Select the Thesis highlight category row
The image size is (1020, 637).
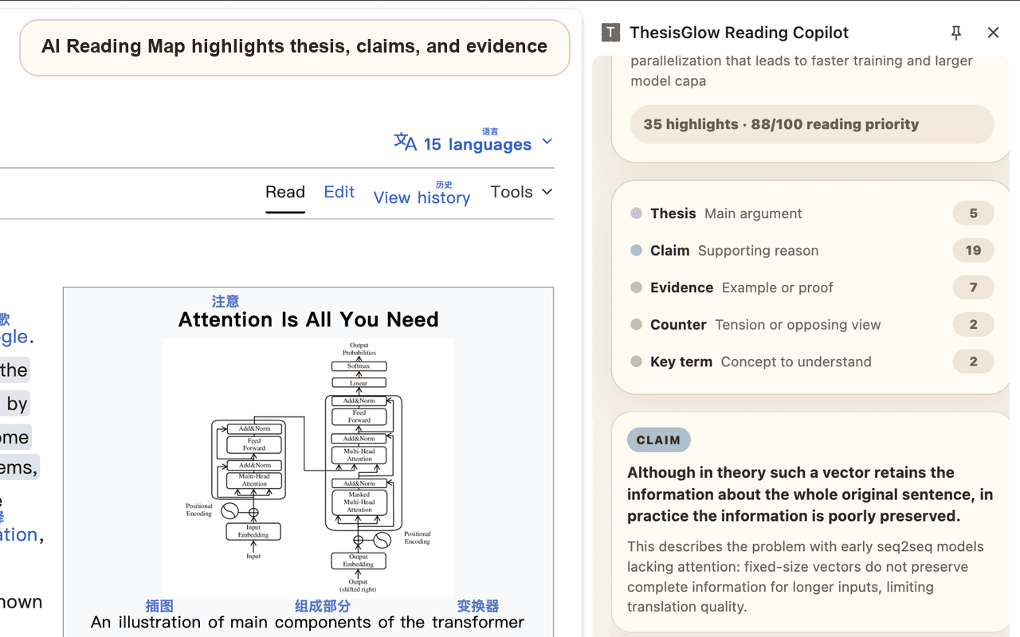[811, 213]
